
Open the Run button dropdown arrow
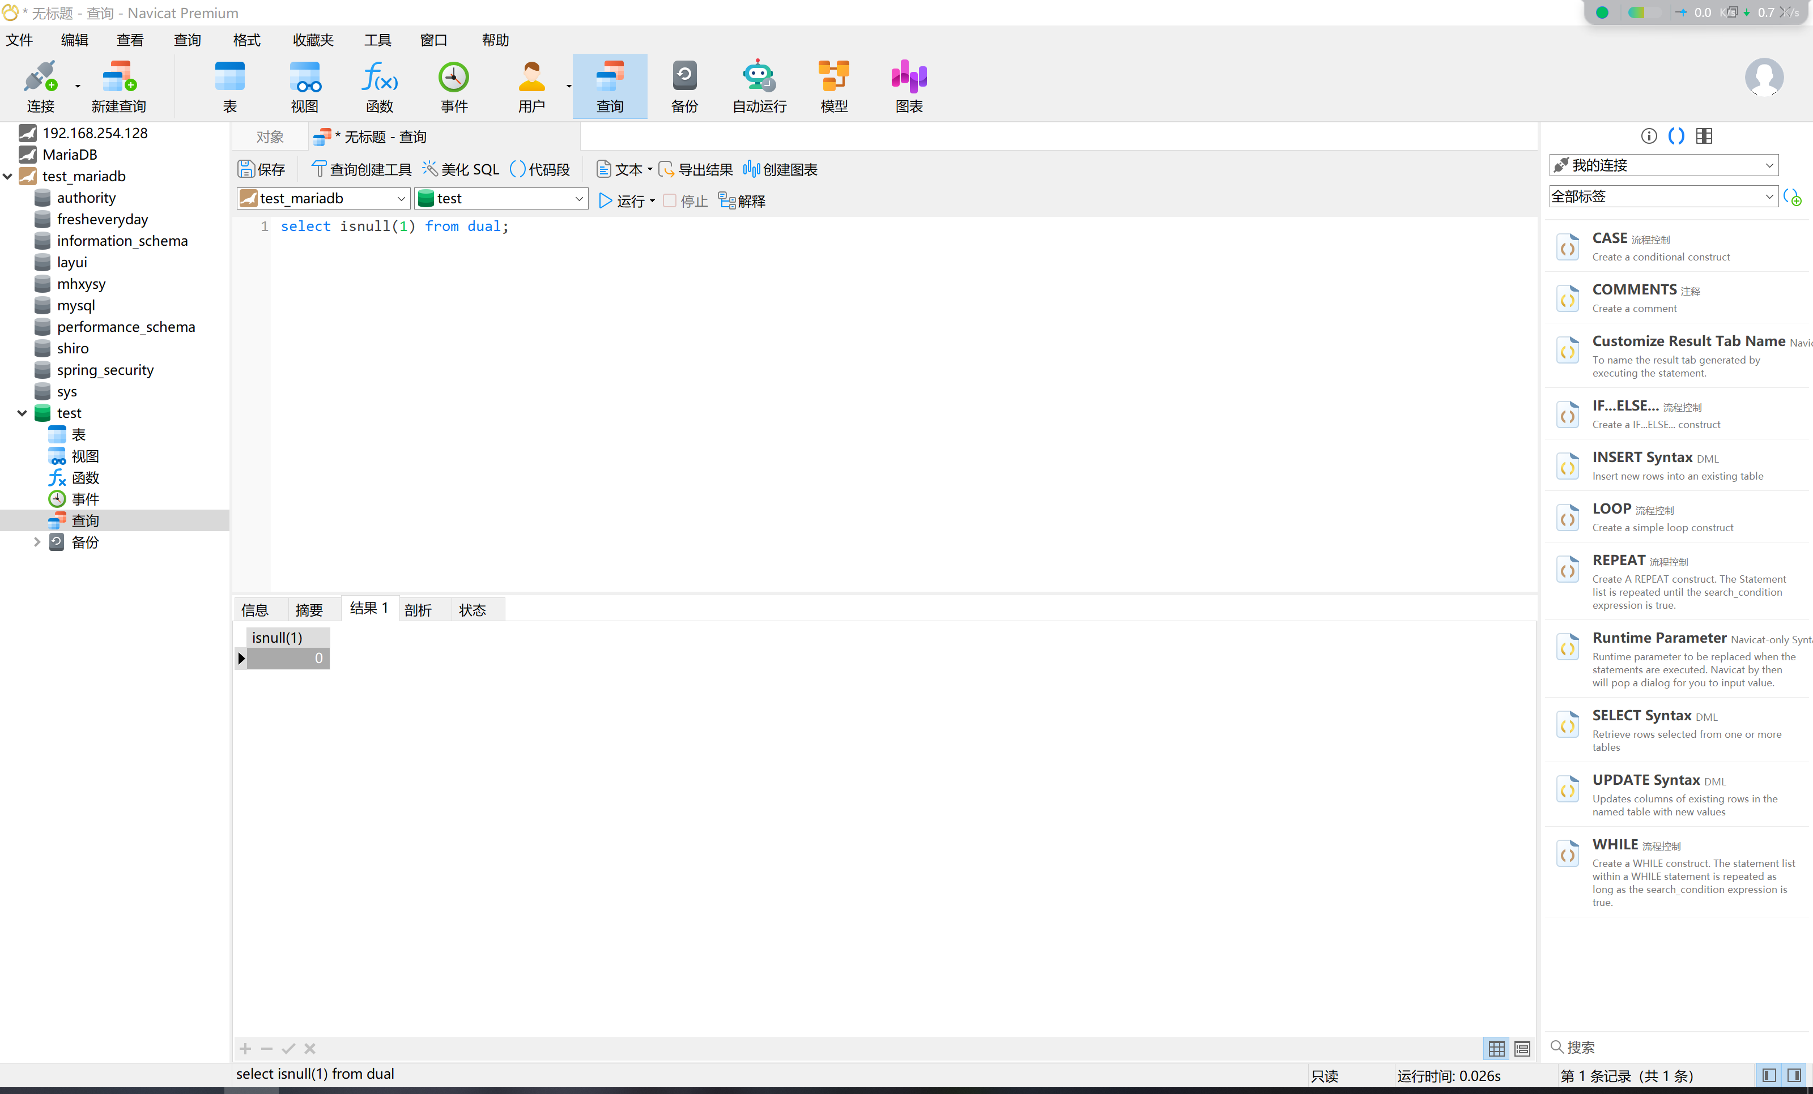pos(653,200)
